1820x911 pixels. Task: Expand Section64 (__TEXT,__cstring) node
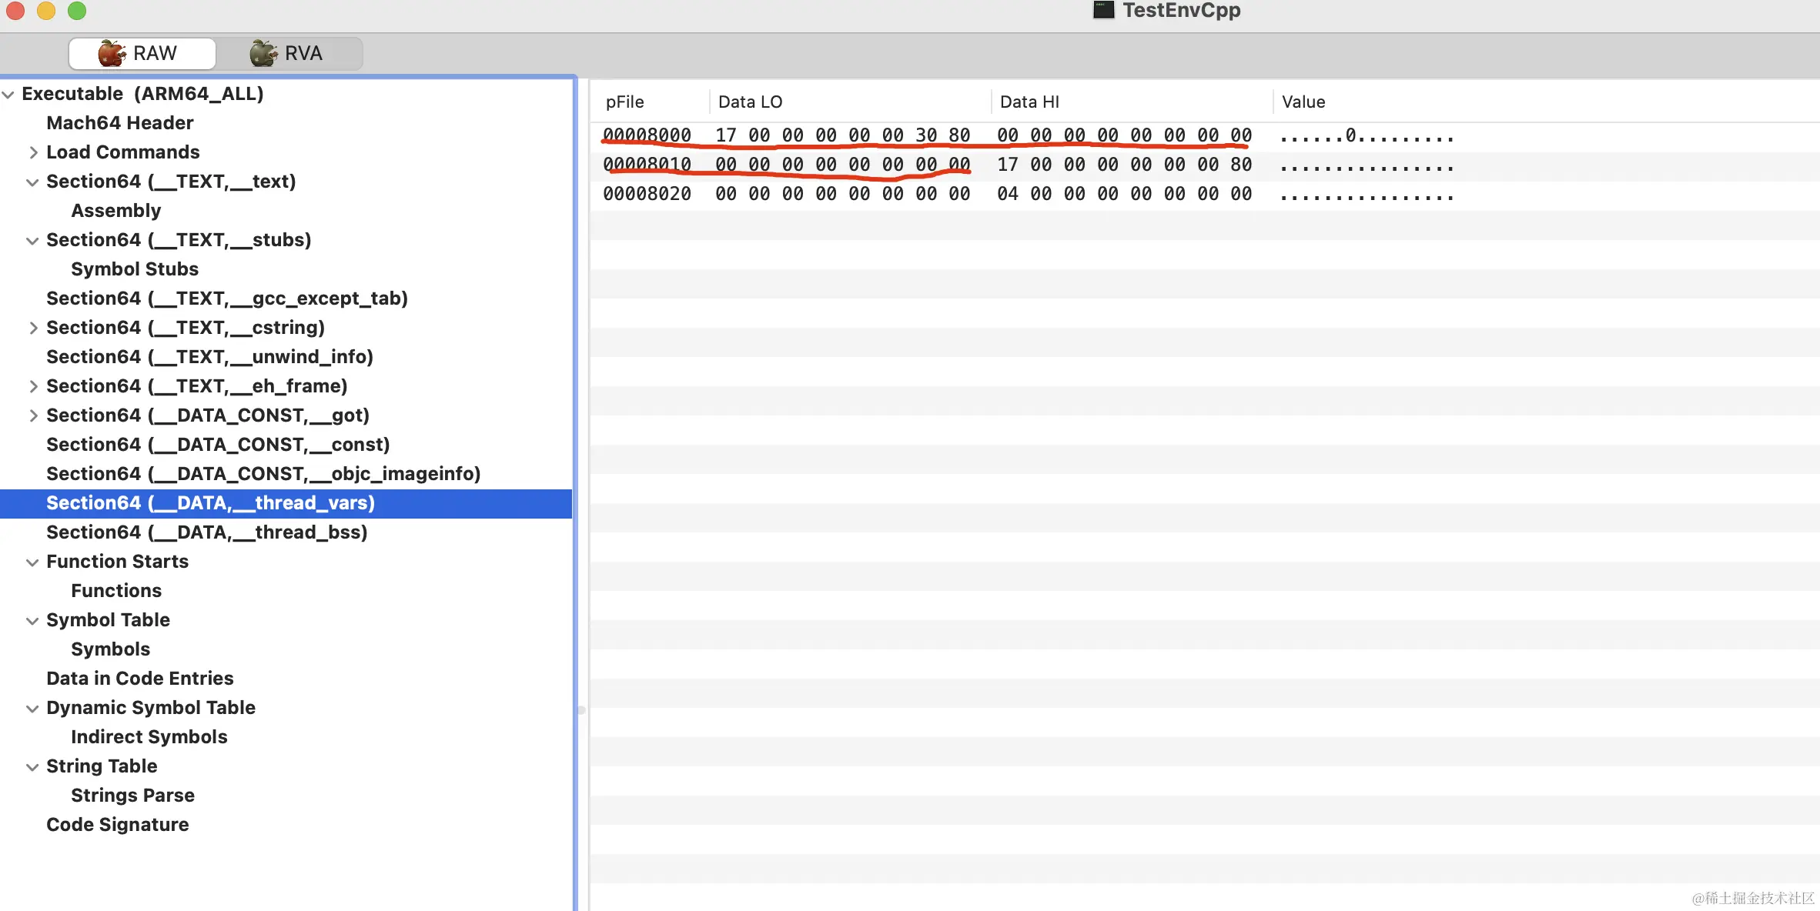pyautogui.click(x=33, y=328)
